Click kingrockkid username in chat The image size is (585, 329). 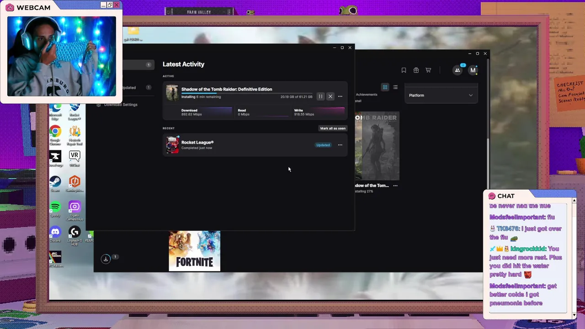point(528,249)
